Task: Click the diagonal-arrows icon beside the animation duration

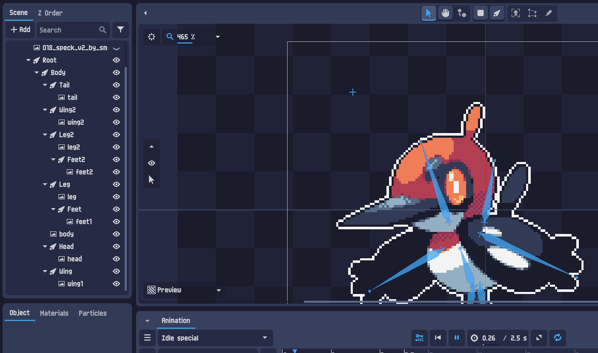Action: pos(539,338)
